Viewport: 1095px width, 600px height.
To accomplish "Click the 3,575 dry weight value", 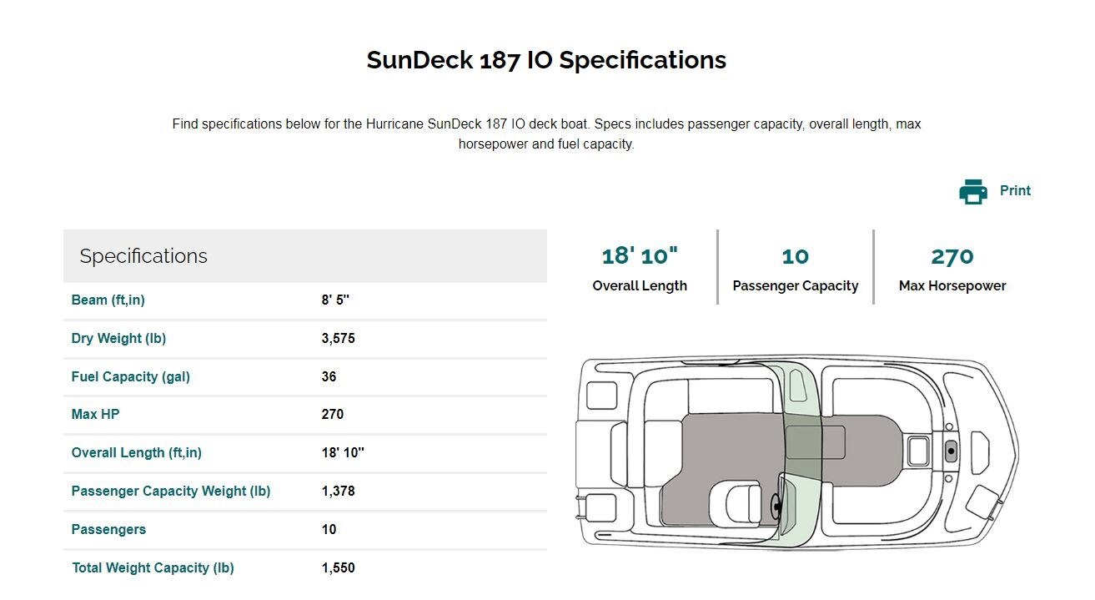I will click(x=338, y=339).
